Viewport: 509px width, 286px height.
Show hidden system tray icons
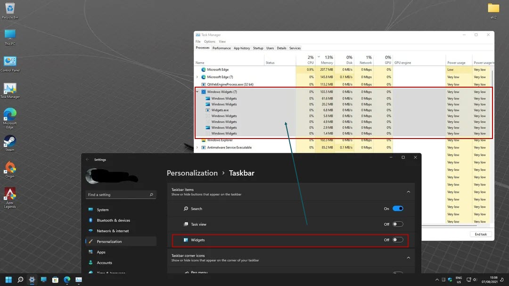(x=437, y=279)
